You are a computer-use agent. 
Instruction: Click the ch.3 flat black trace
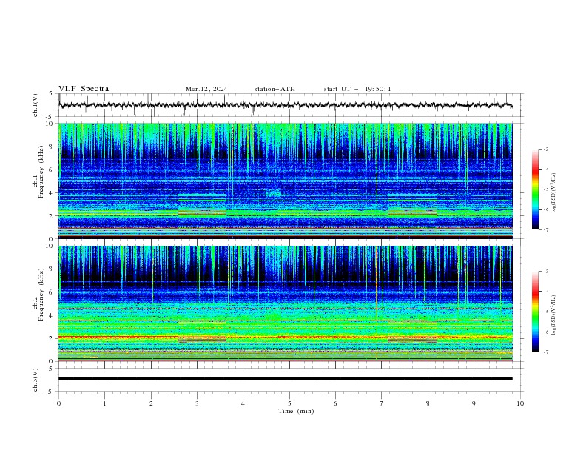285,379
